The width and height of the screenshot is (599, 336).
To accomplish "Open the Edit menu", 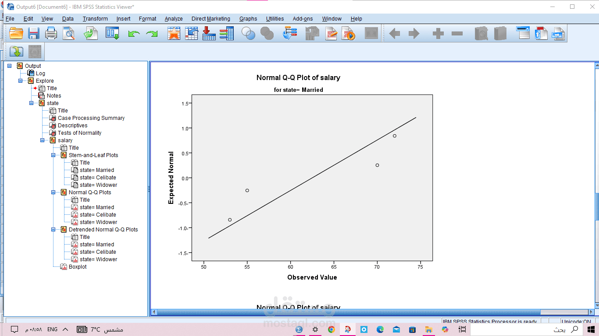I will pyautogui.click(x=28, y=19).
